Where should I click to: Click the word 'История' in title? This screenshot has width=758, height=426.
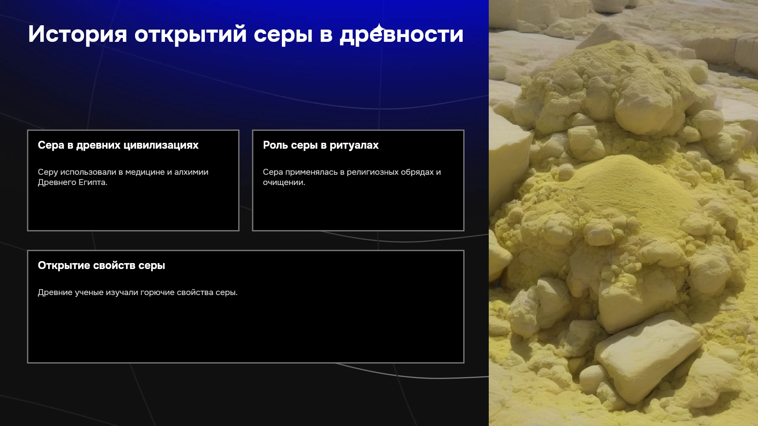coord(77,34)
